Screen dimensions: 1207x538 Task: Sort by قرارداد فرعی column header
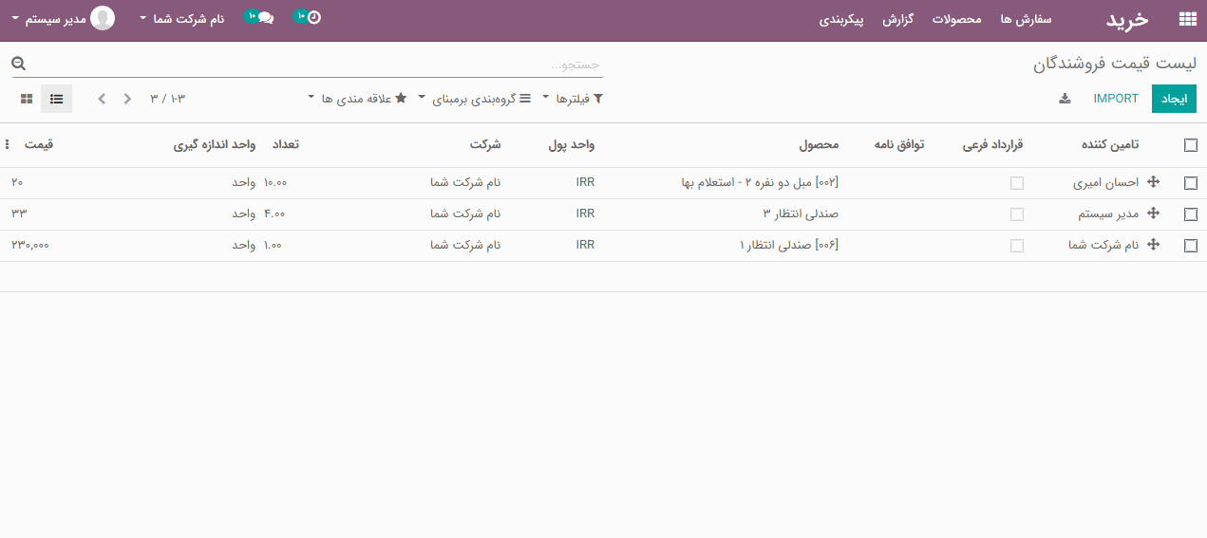point(993,145)
